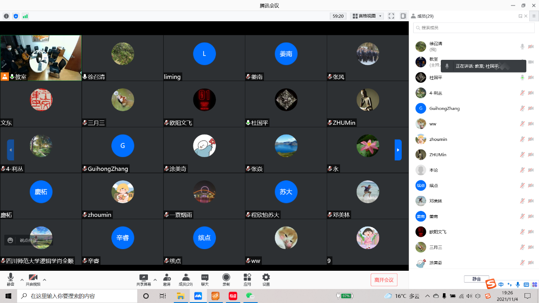Open meeting Settings (设置) gear

pyautogui.click(x=266, y=279)
